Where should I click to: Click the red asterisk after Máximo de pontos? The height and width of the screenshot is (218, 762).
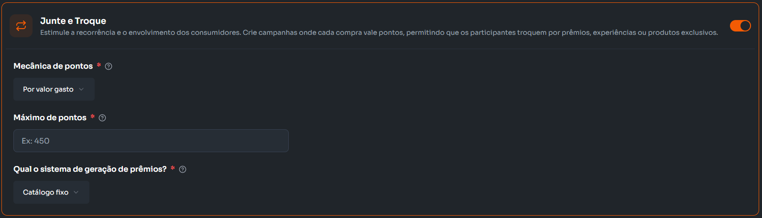(92, 116)
